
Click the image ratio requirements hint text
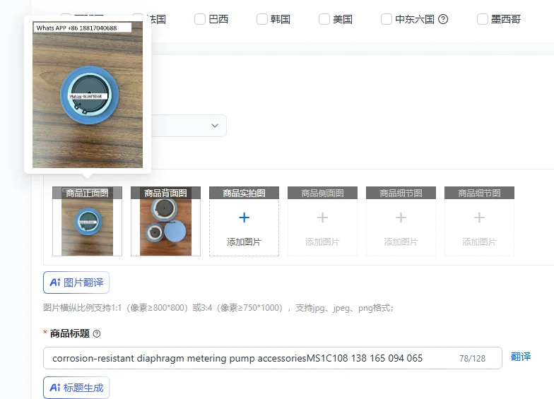coord(218,308)
